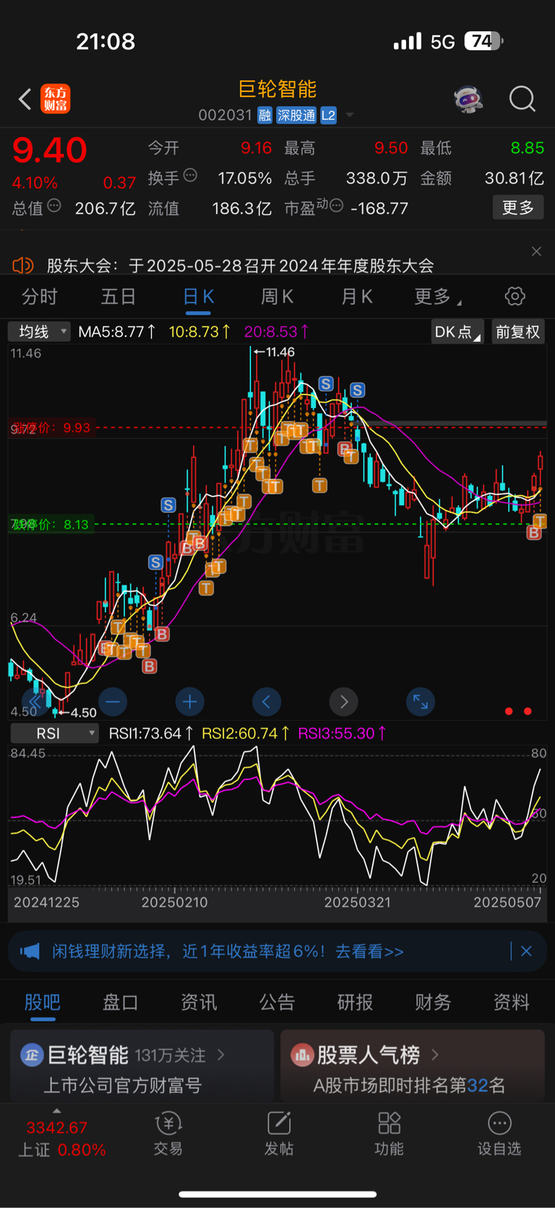Expand 股票人气榜 chevron

435,1055
